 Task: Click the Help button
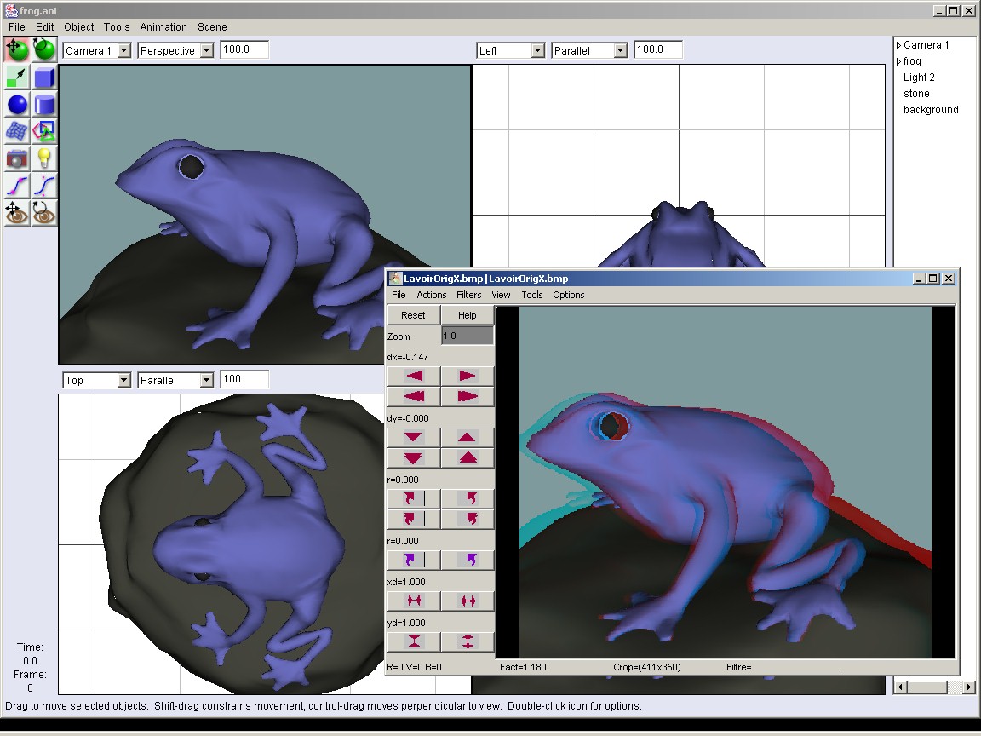468,315
